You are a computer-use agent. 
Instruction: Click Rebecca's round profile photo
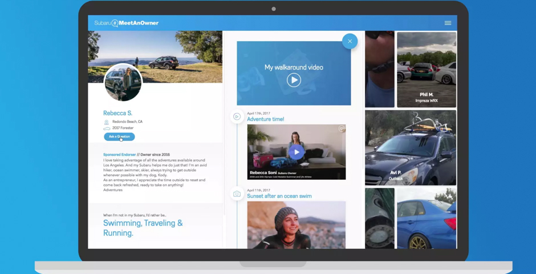click(123, 82)
